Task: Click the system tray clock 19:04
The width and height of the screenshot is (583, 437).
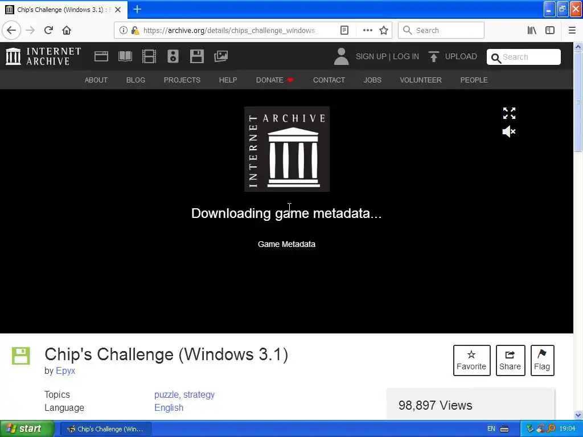Action: point(568,429)
